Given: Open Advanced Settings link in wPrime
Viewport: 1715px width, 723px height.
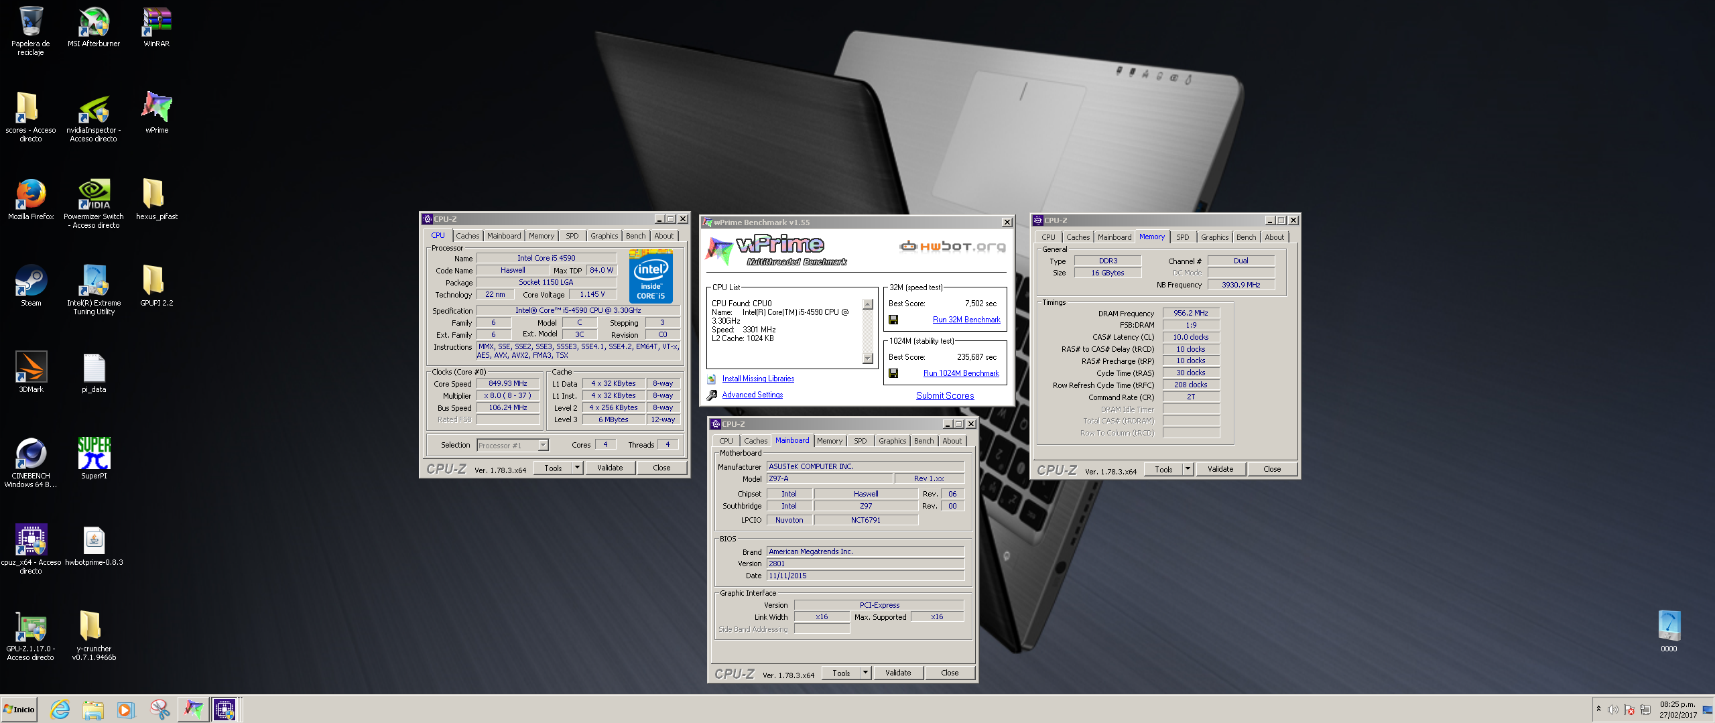Looking at the screenshot, I should (753, 395).
